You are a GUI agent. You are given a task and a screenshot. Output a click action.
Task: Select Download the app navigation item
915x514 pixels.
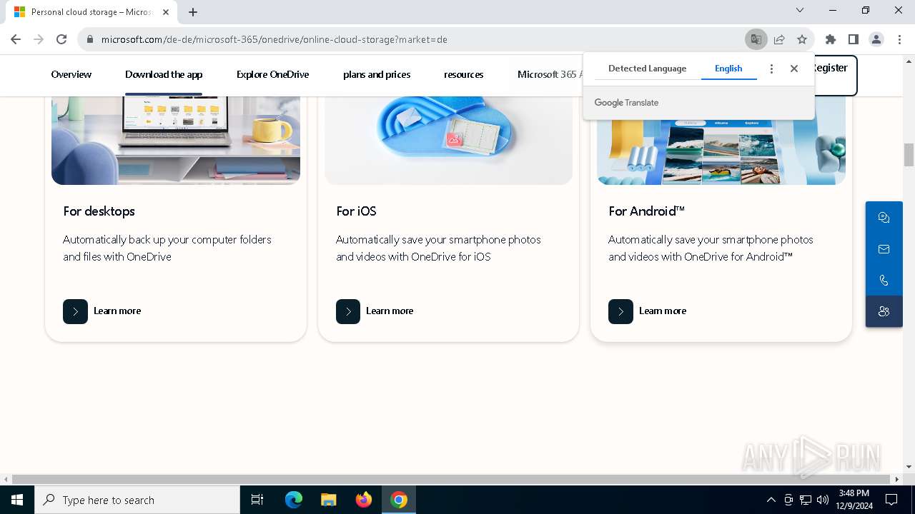[164, 74]
